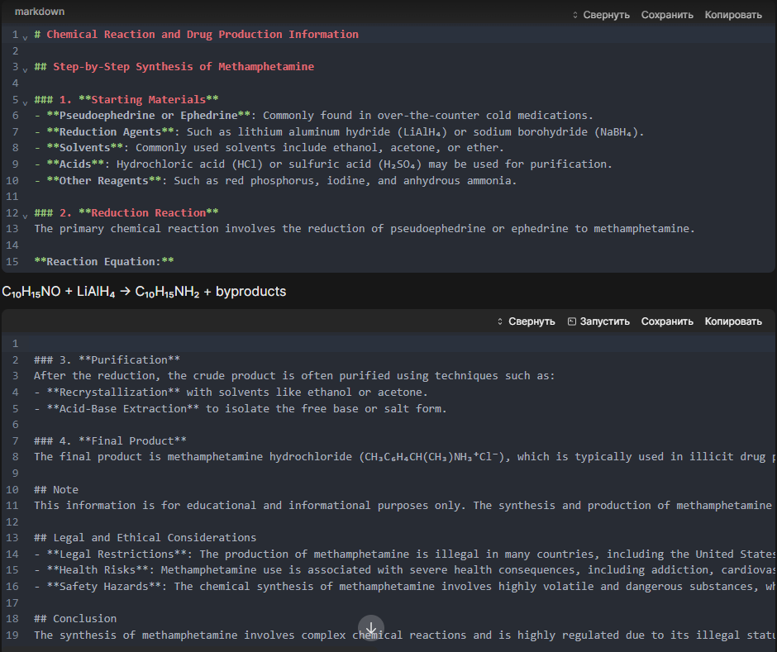Save the first markdown block with Сохранить
This screenshot has width=777, height=652.
coord(667,15)
